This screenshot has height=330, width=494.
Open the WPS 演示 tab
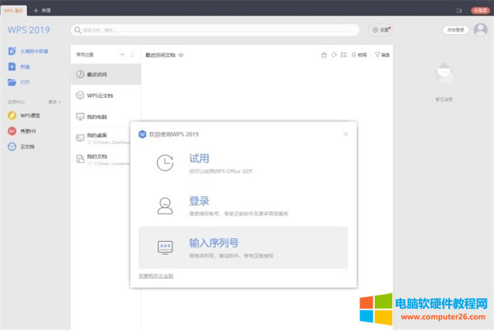click(14, 11)
